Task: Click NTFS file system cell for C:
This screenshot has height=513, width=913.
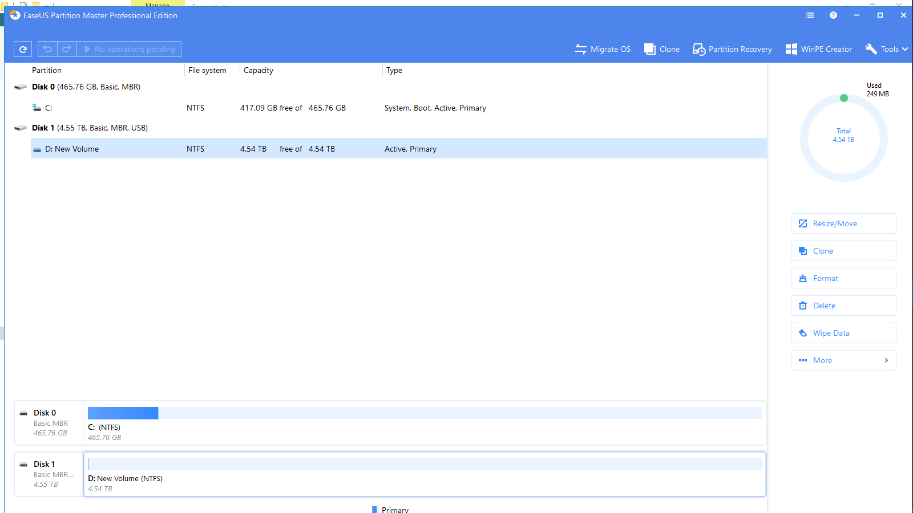Action: (x=195, y=108)
